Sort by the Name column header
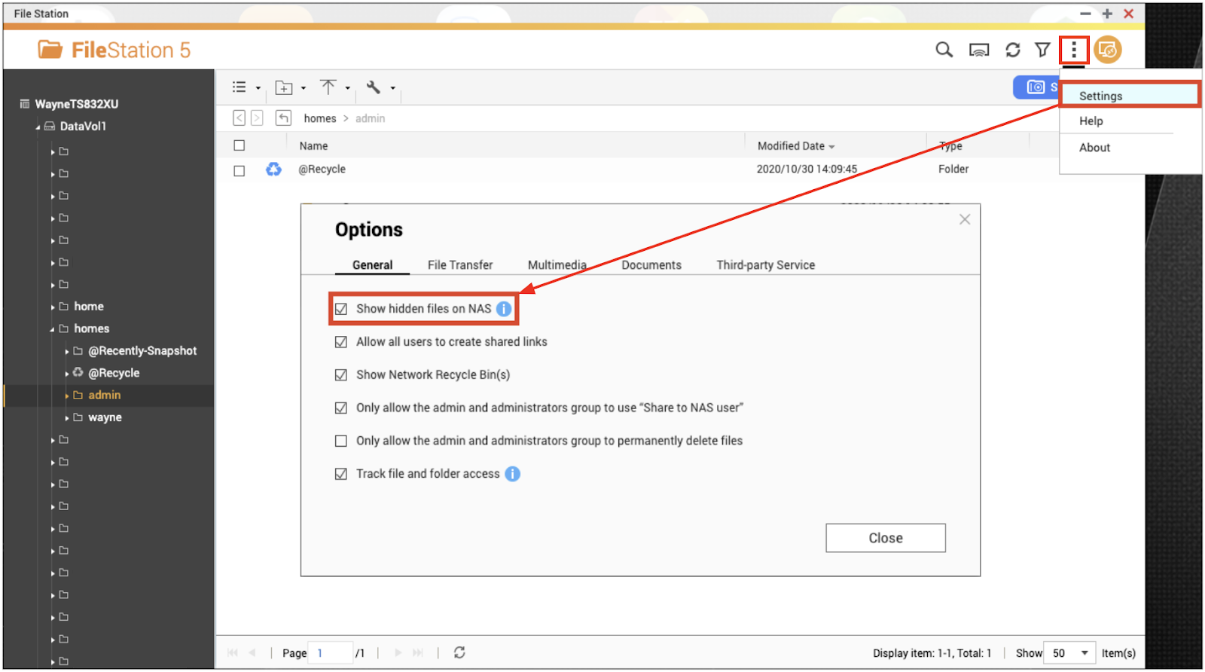 tap(313, 146)
